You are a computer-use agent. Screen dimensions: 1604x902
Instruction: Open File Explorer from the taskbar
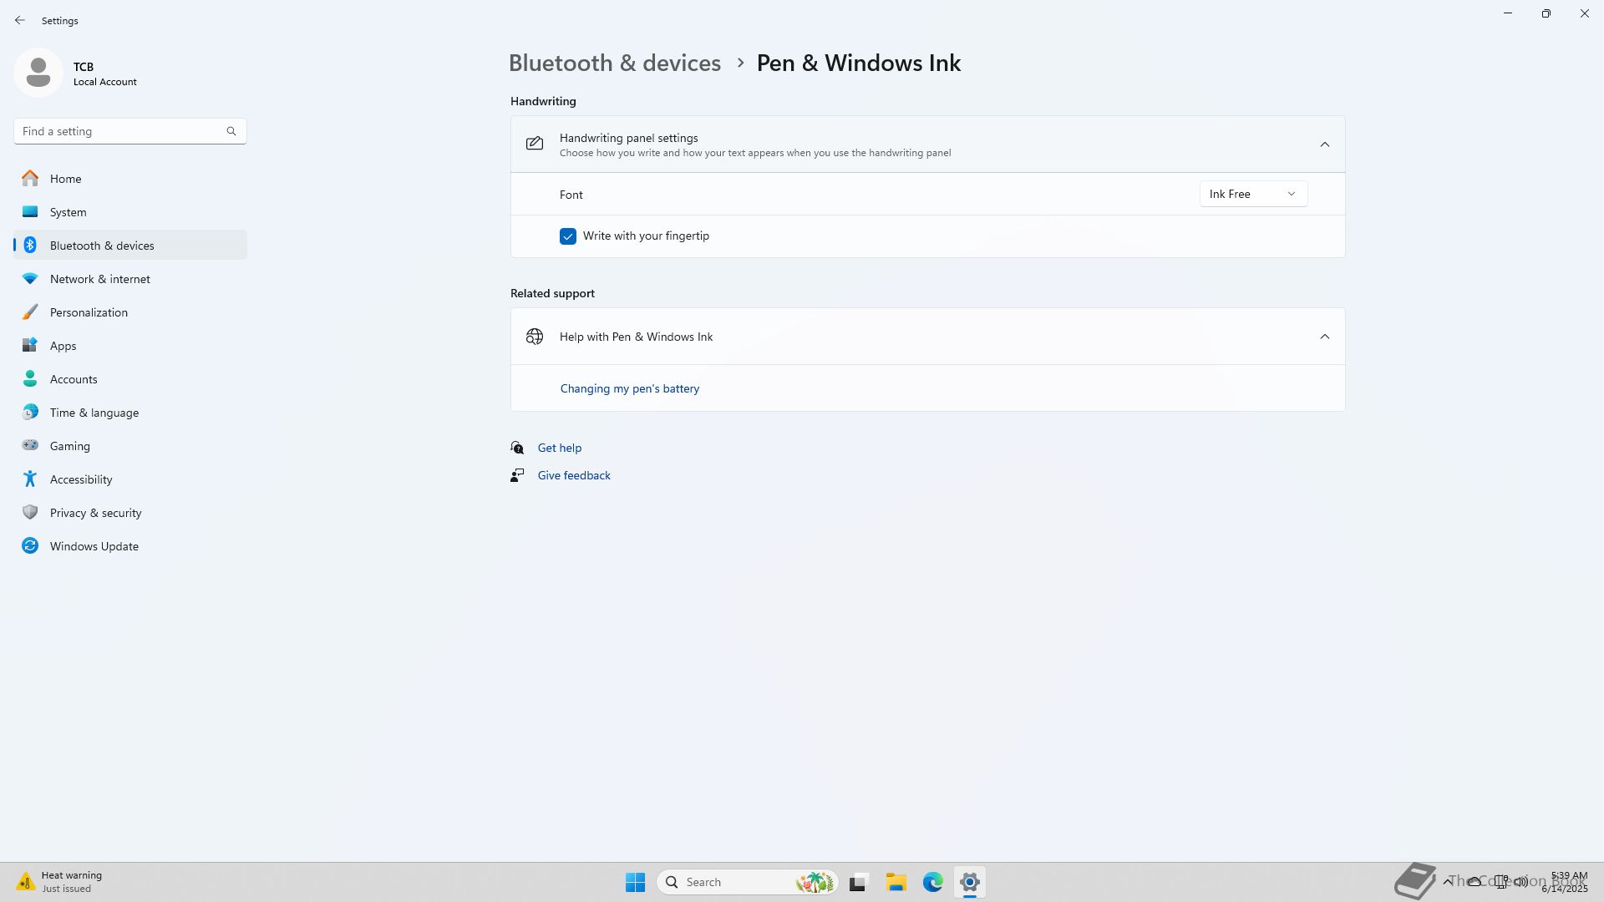click(896, 882)
